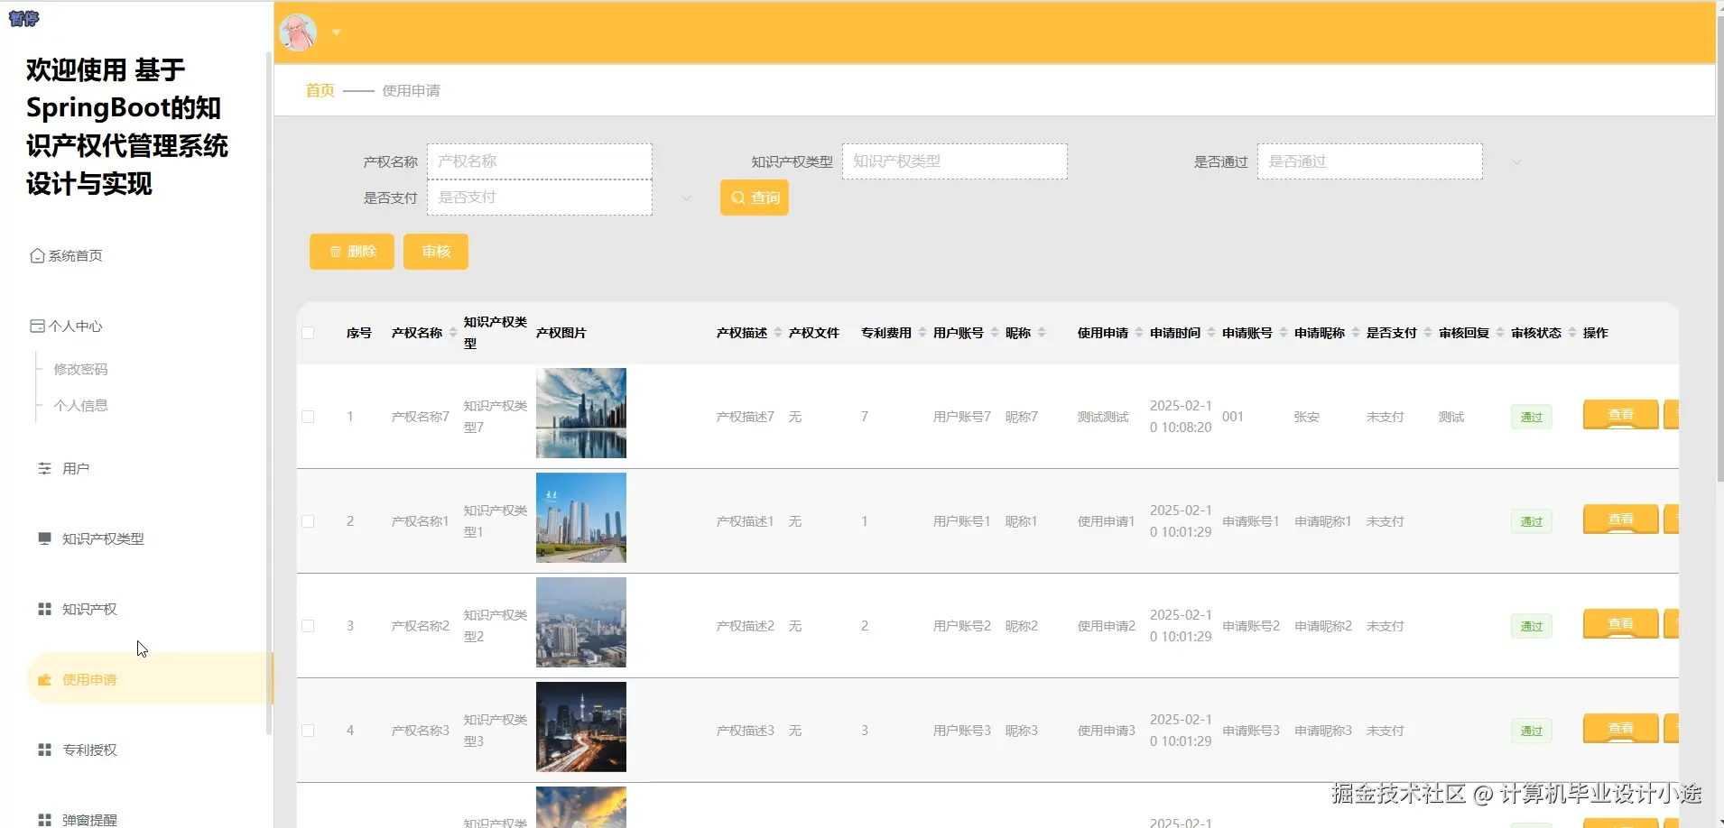Click the 删除 button

pos(352,252)
